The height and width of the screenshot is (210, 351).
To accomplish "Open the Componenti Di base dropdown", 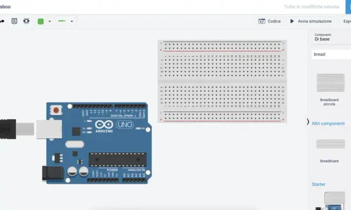I will (331, 37).
